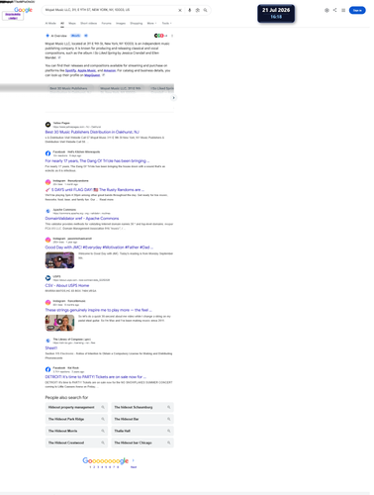Search for The Hideout Park Ridge
This screenshot has width=374, height=495.
point(76,419)
